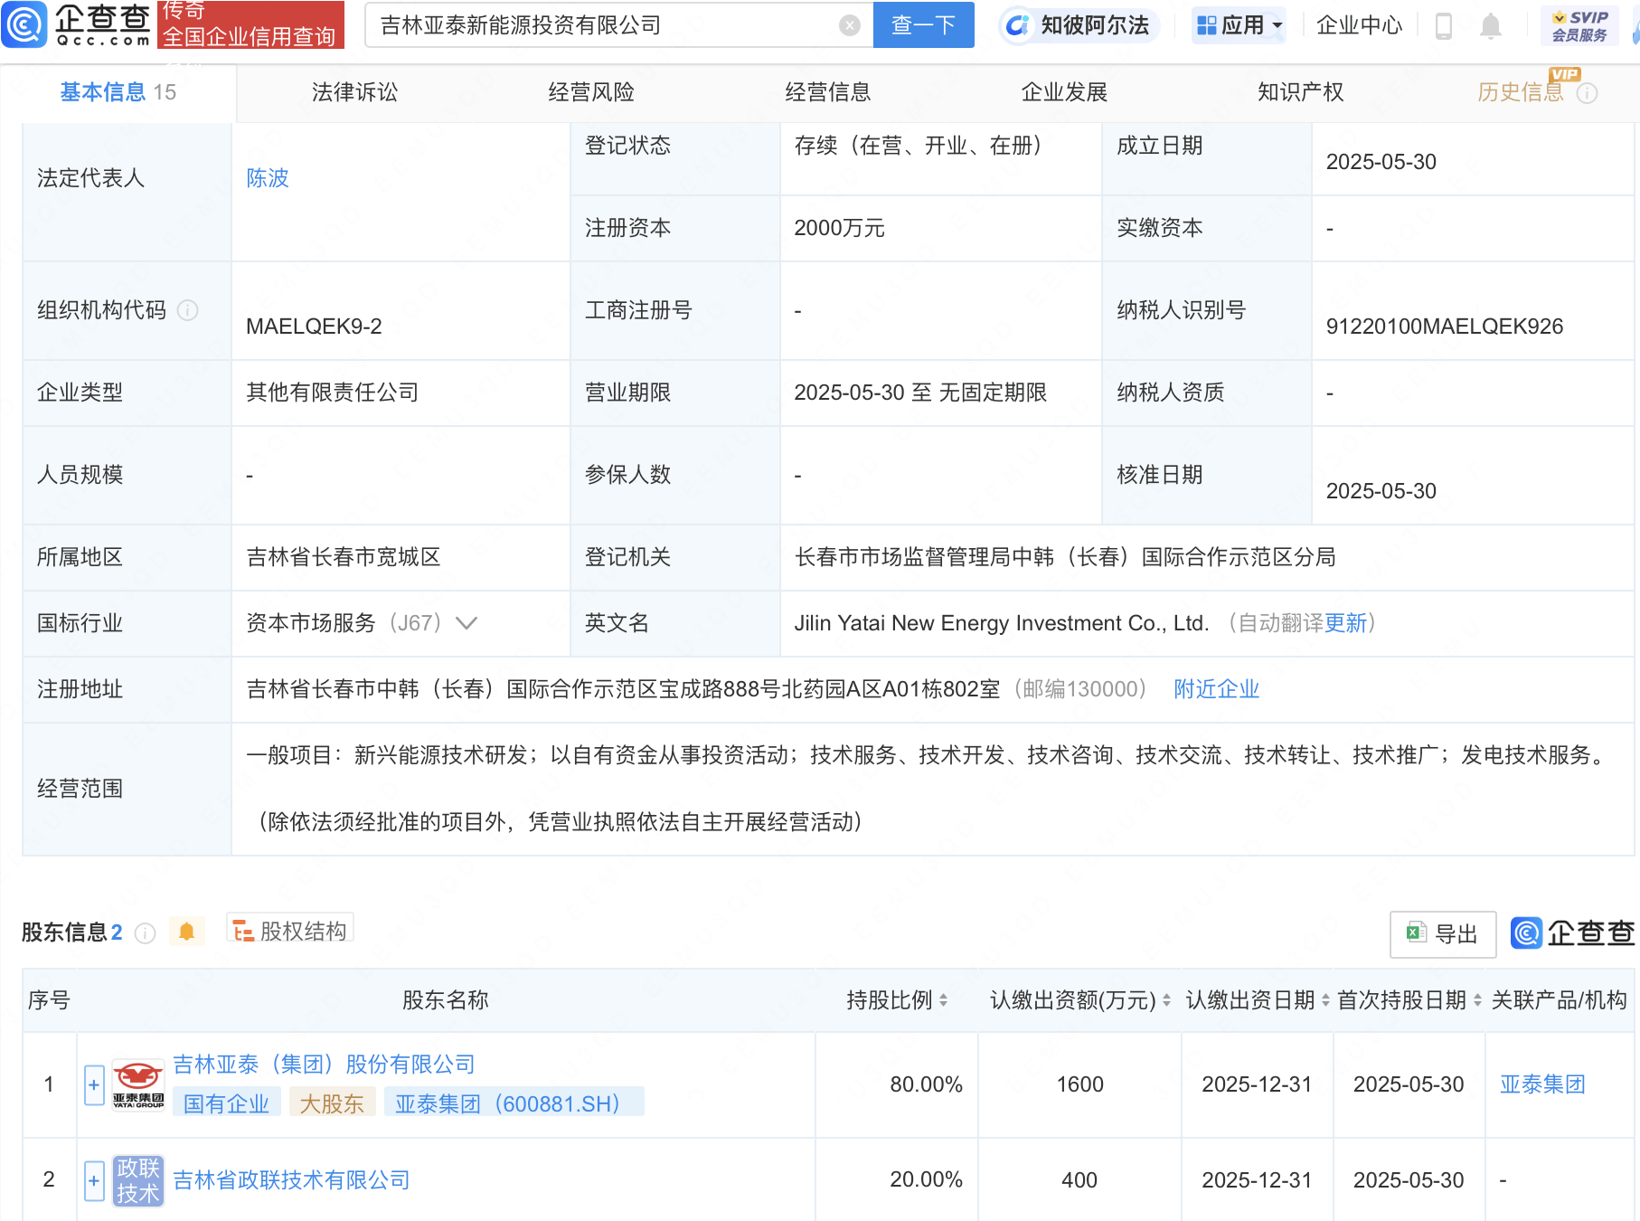
Task: Click the 亚泰集团（600881.SH）stock tag
Action: tap(514, 1103)
